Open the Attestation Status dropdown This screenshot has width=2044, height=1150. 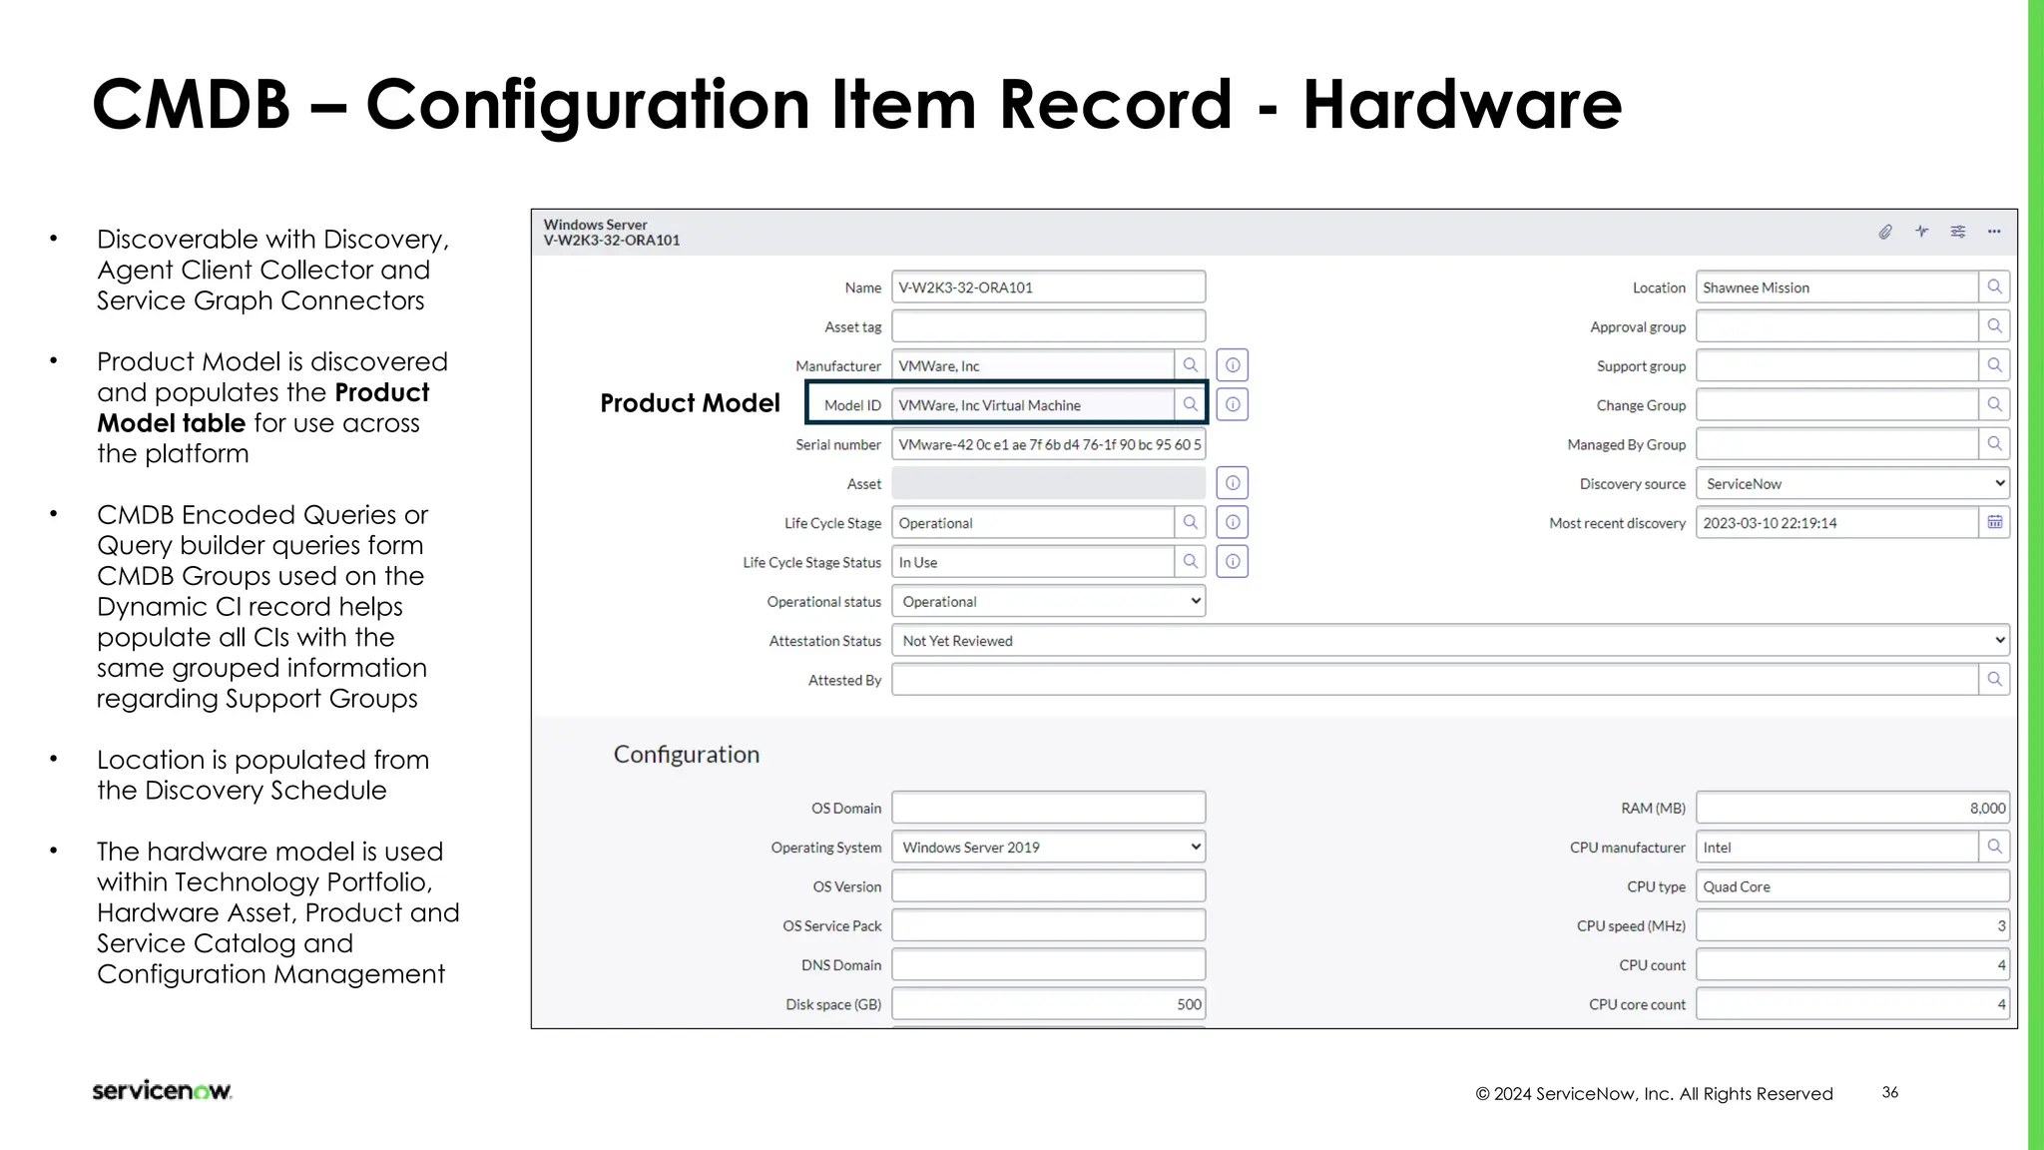(x=1450, y=640)
